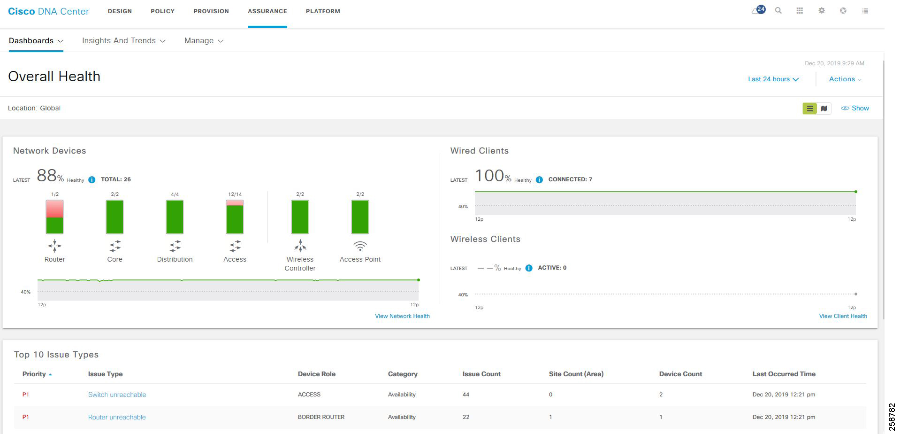Open the cloud notifications icon with badge 24
The image size is (900, 434).
(758, 10)
